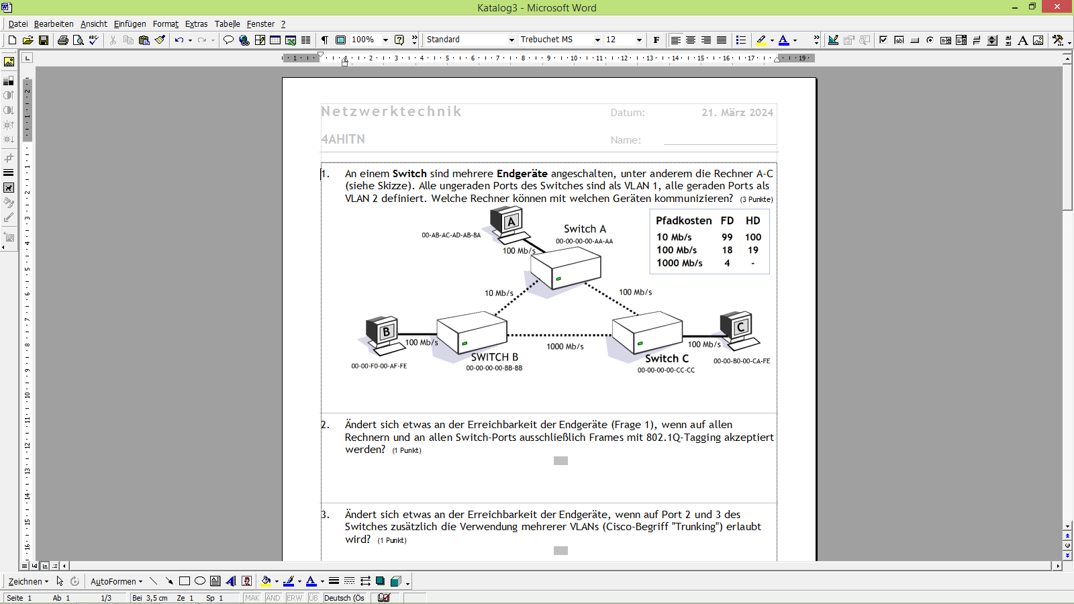This screenshot has height=604, width=1074.
Task: Select the Arrow drawing tool
Action: [x=169, y=581]
